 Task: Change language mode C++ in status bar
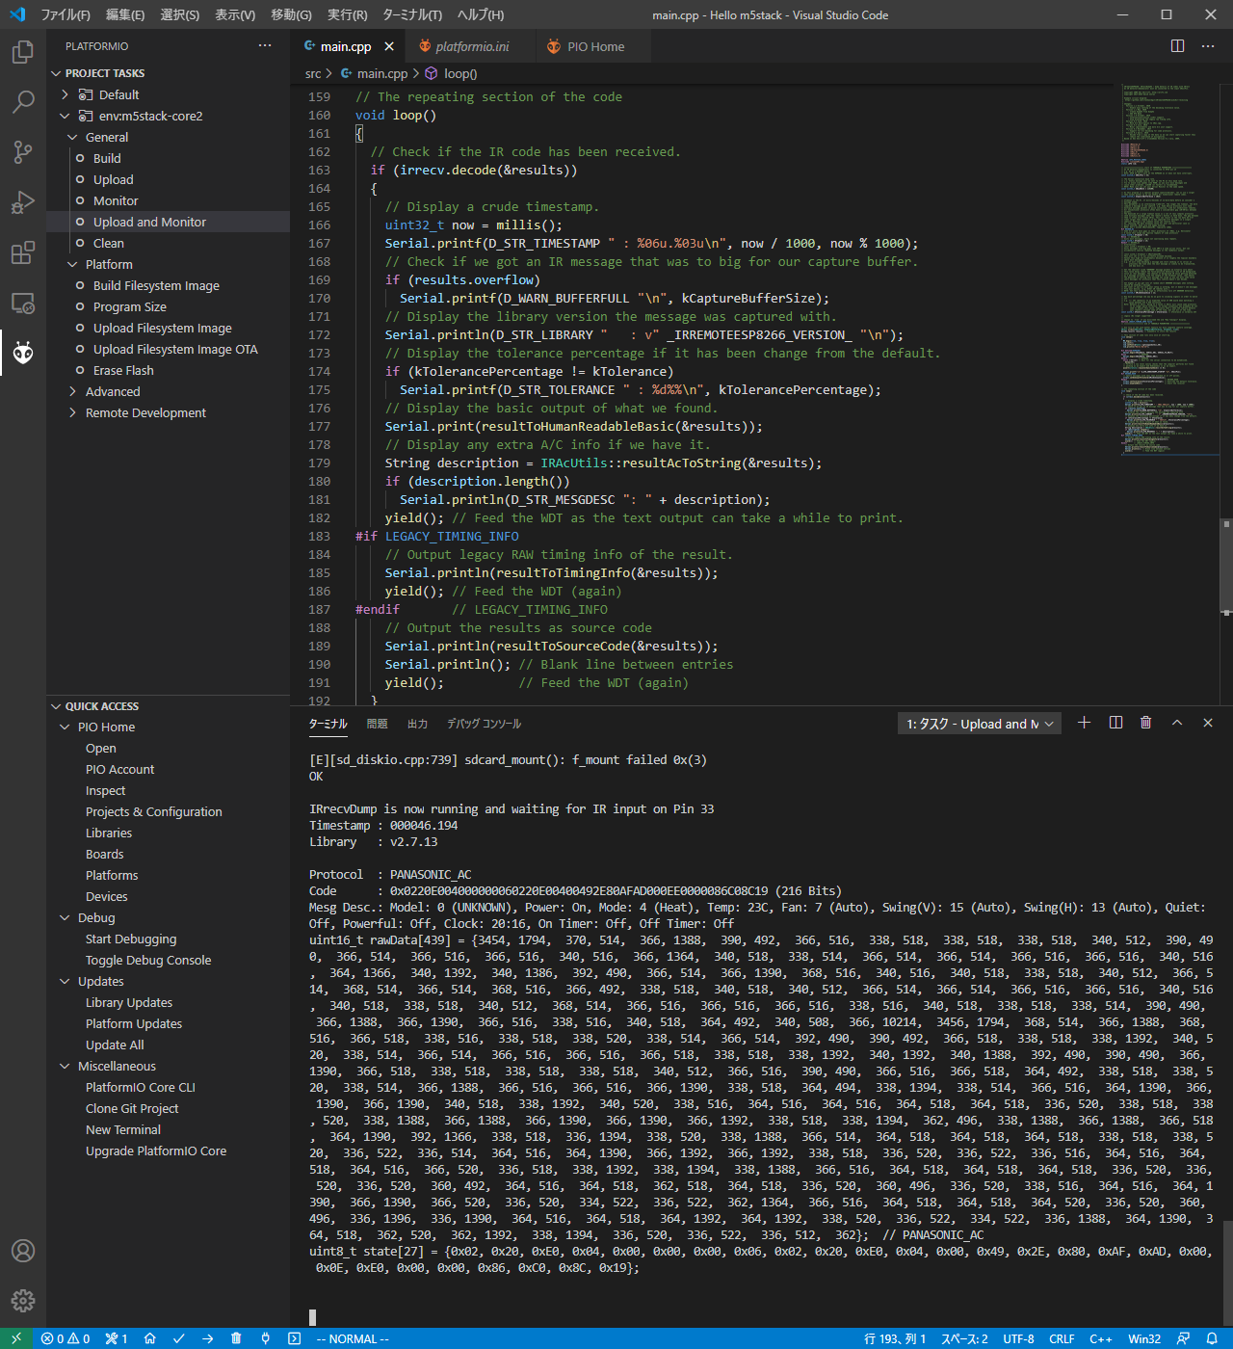tap(1101, 1338)
